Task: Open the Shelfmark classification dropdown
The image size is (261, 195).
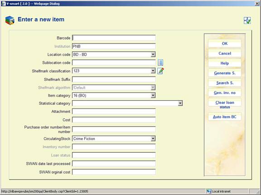Action: [x=153, y=71]
